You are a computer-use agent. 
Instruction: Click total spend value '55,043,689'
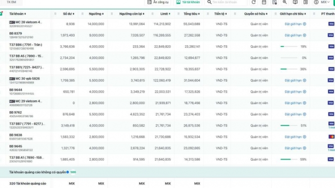[191, 24]
